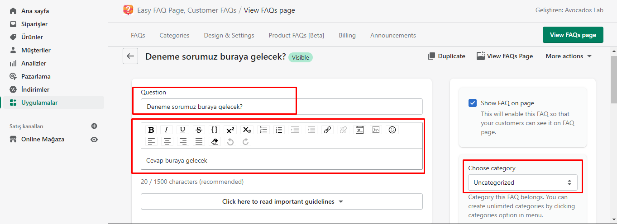The image size is (617, 224).
Task: Open the Announcements tab
Action: point(393,35)
